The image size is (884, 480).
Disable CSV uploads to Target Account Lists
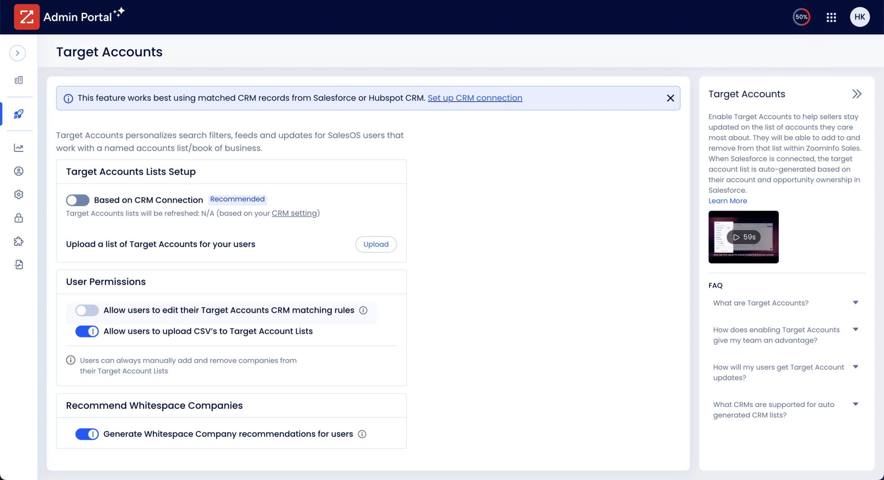pyautogui.click(x=87, y=331)
